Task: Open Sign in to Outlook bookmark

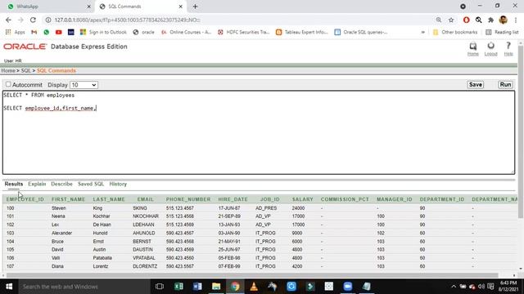Action: coord(103,32)
